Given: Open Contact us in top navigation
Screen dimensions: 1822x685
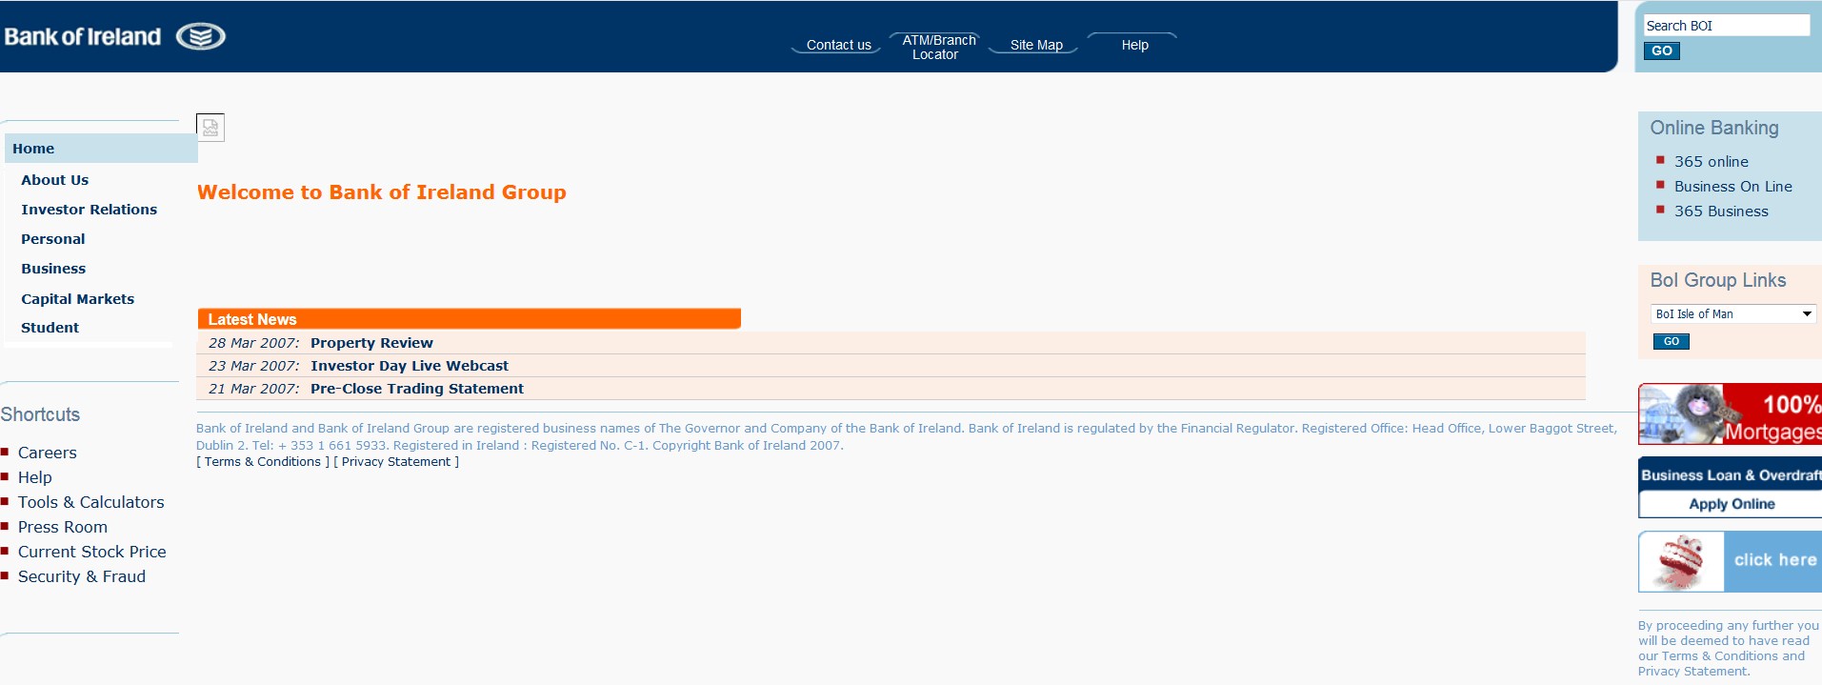Looking at the screenshot, I should click(x=838, y=45).
